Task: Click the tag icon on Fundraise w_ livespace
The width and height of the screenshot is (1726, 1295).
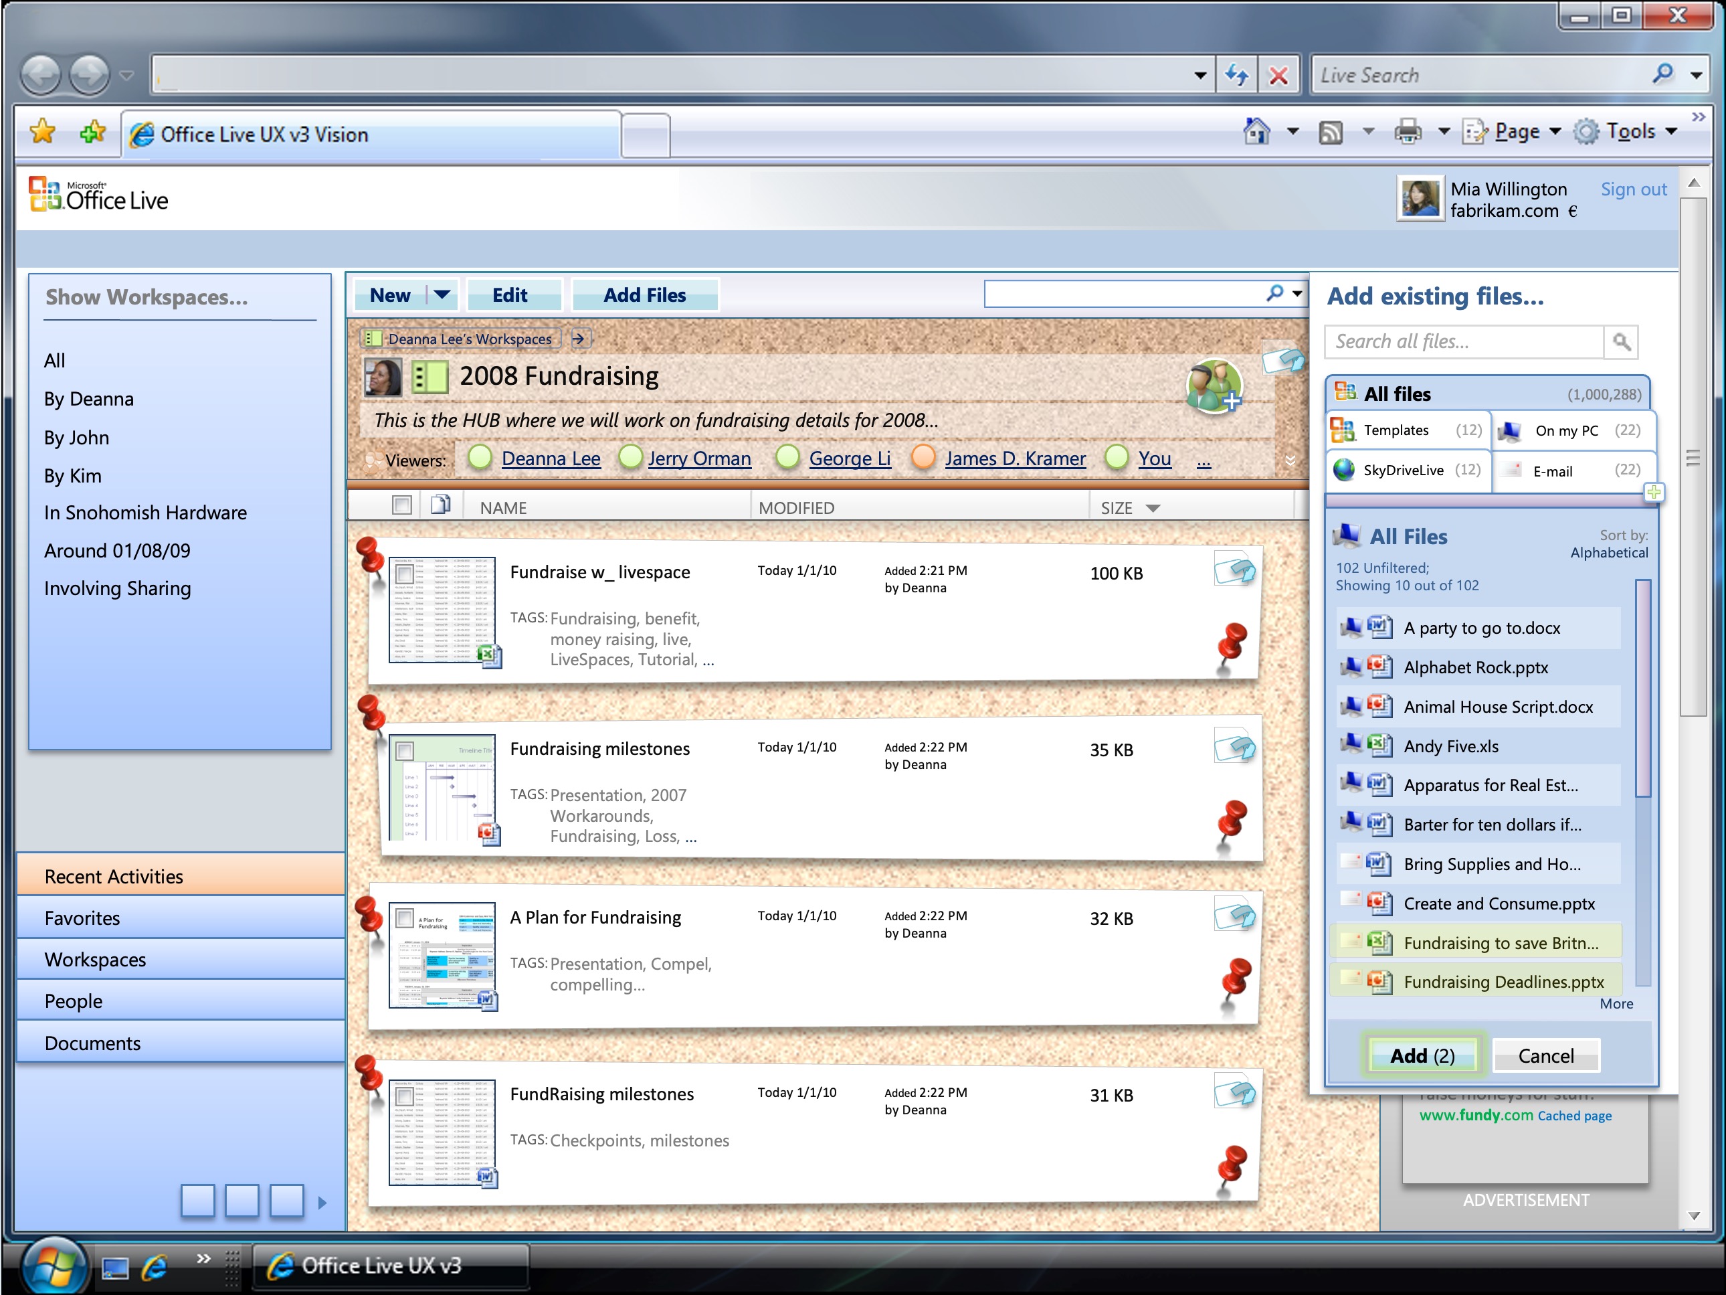Action: pos(1234,569)
